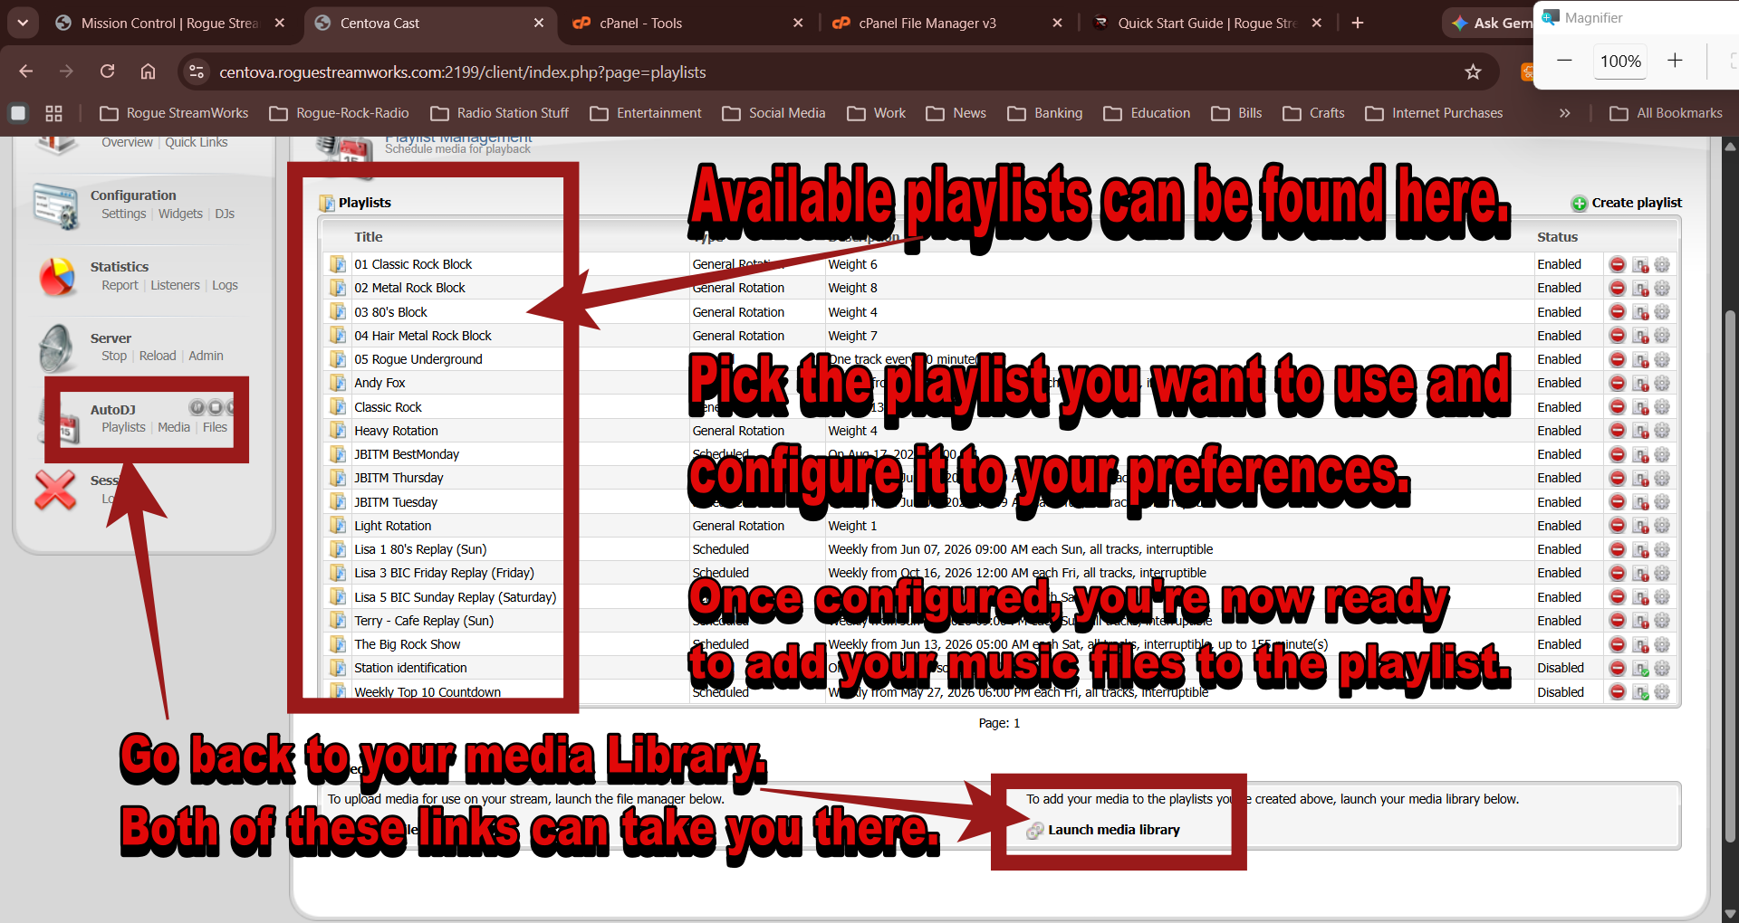The height and width of the screenshot is (923, 1739).
Task: Enable the Weekly Top 10 Countdown playlist
Action: [x=1640, y=692]
